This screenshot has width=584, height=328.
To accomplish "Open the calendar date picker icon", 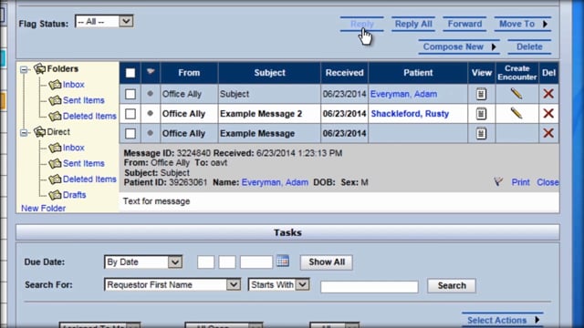I will 283,261.
